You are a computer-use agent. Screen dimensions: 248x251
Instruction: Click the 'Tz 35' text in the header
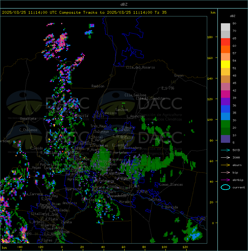click(x=161, y=13)
